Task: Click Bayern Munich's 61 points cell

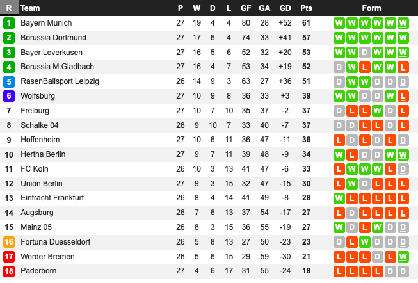Action: (x=306, y=23)
